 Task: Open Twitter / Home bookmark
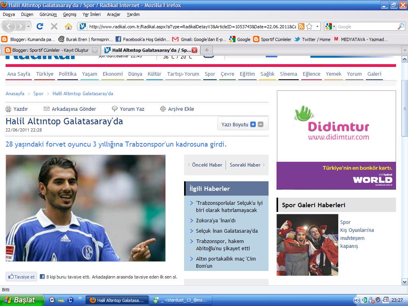tap(312, 39)
